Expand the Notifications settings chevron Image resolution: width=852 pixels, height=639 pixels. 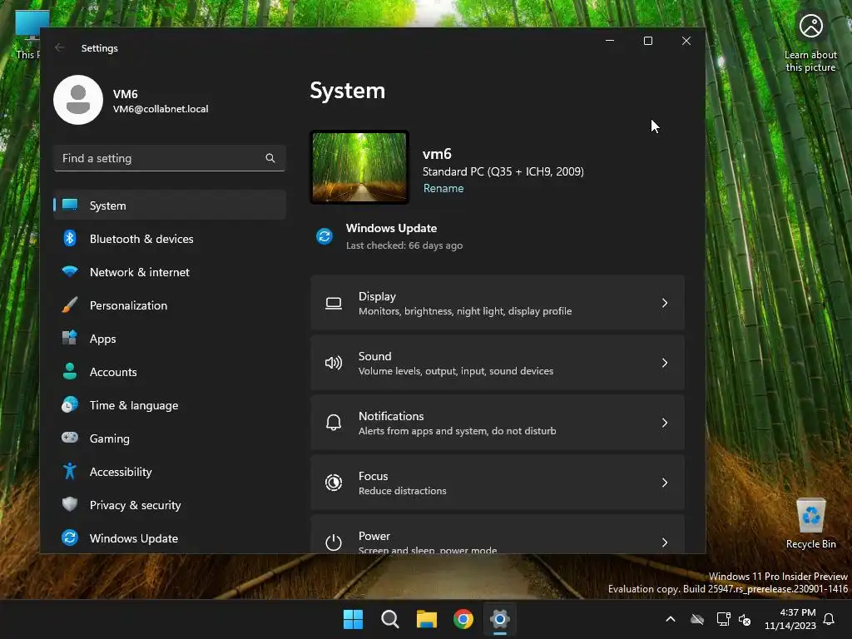[665, 422]
